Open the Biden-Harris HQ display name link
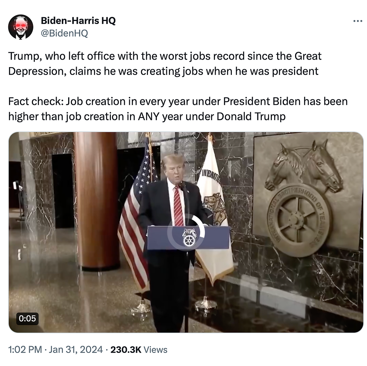 tap(78, 21)
